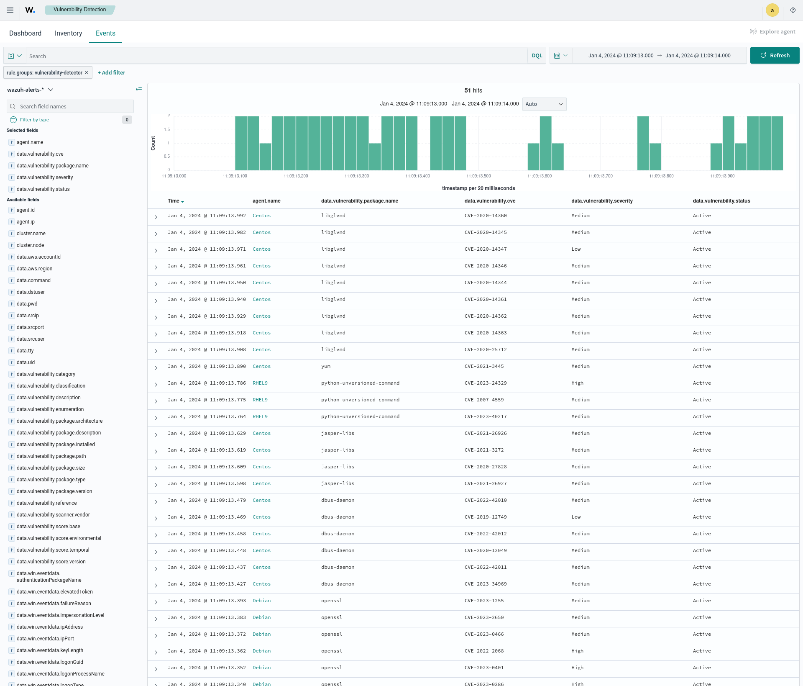This screenshot has width=803, height=686.
Task: Click field type icon beside agent.ip
Action: 12,222
